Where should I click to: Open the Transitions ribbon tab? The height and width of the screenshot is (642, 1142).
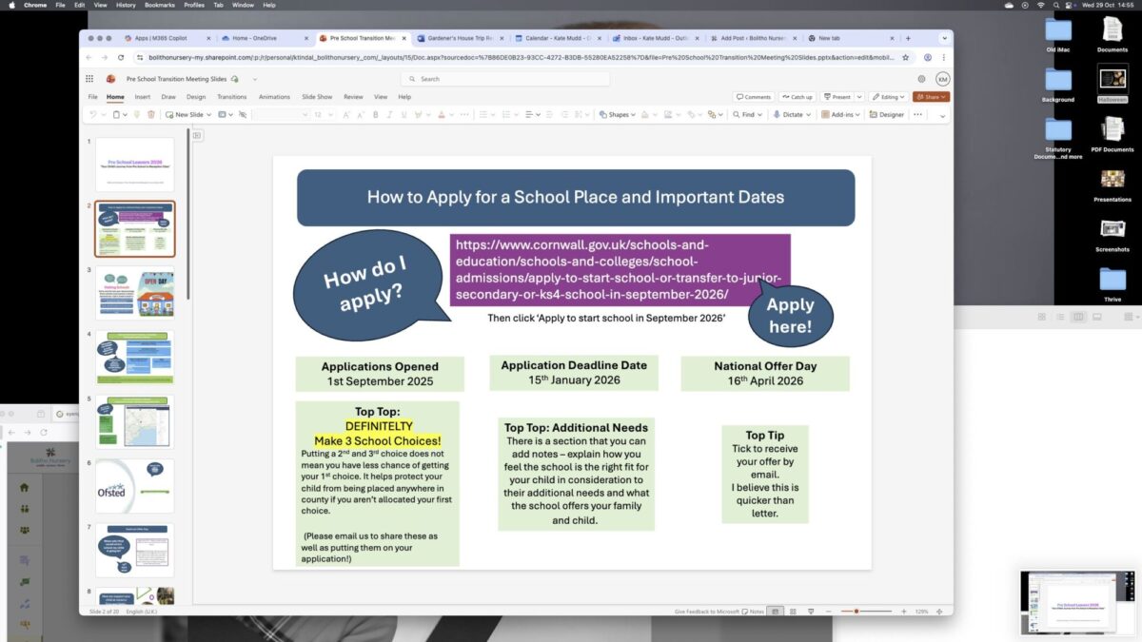[x=231, y=97]
